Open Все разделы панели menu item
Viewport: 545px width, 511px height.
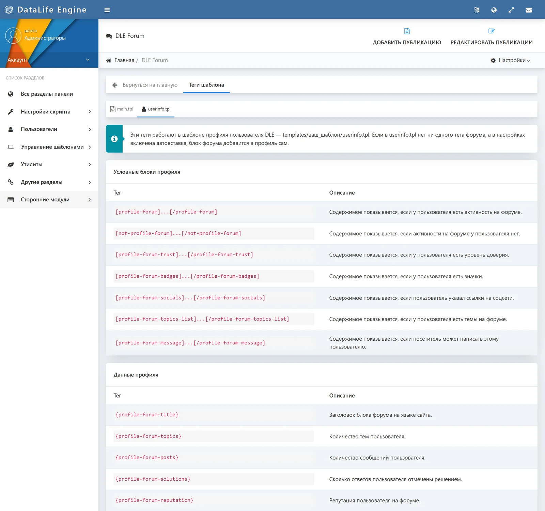(49, 94)
